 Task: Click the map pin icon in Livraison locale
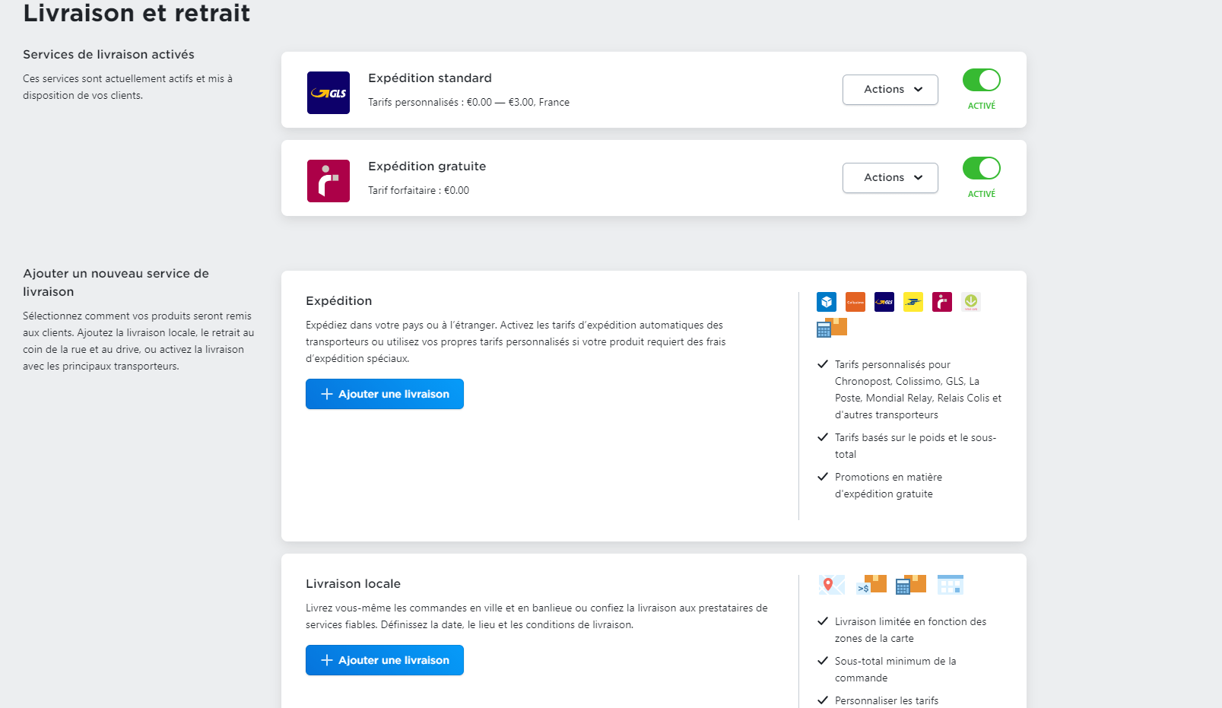pos(831,584)
